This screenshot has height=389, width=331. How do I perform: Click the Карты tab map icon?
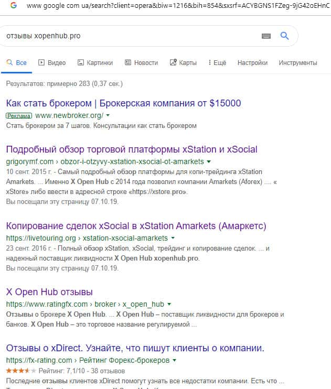(x=173, y=63)
